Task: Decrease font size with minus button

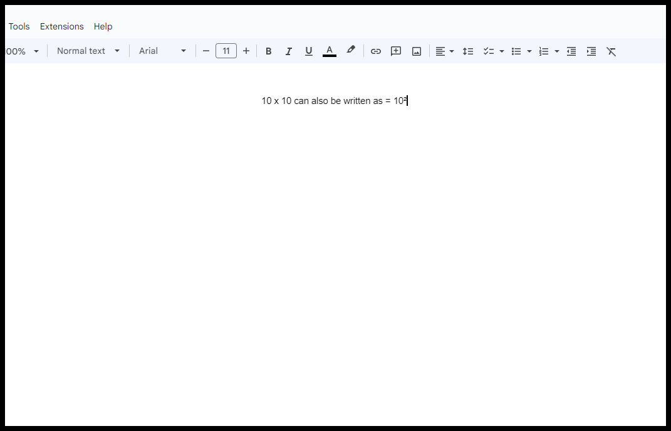Action: point(206,51)
